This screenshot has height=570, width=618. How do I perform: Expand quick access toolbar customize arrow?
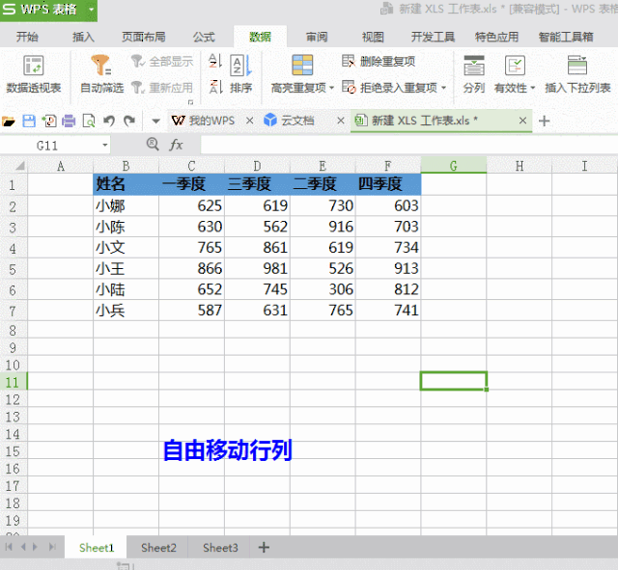click(x=156, y=121)
